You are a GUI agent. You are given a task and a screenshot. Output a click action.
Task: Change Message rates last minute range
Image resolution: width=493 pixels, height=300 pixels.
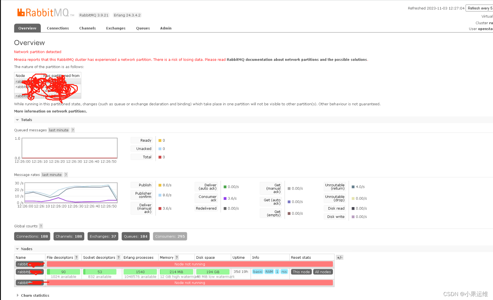pos(52,175)
